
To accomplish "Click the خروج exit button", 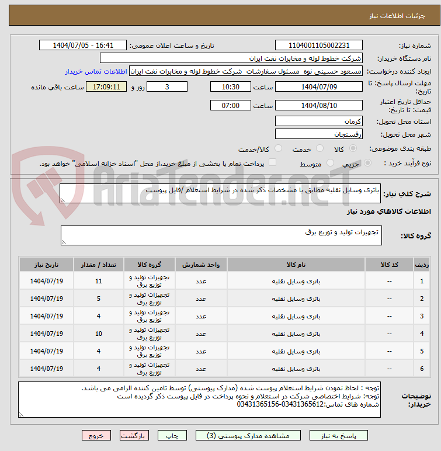I will click(x=96, y=435).
